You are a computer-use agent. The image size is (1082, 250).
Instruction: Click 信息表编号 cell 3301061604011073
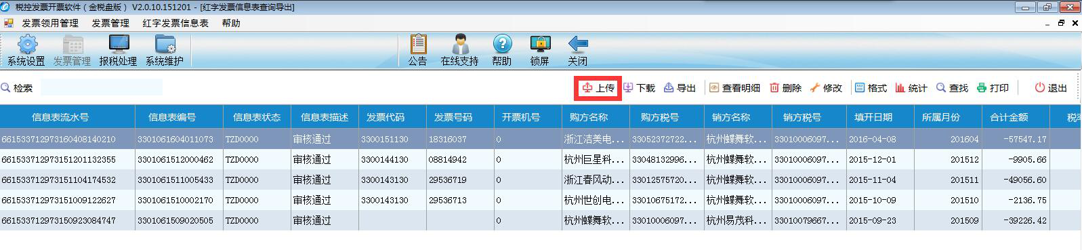tap(180, 139)
